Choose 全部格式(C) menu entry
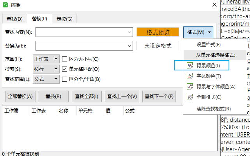The image size is (250, 156). [215, 97]
